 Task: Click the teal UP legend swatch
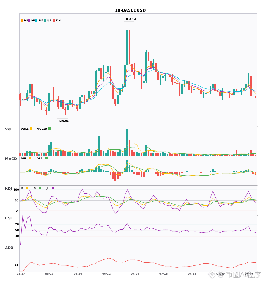[x=45, y=20]
